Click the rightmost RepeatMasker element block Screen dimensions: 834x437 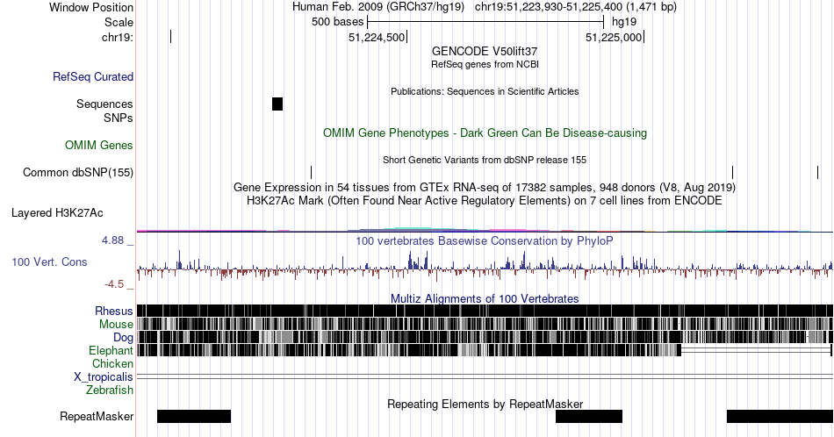point(780,416)
